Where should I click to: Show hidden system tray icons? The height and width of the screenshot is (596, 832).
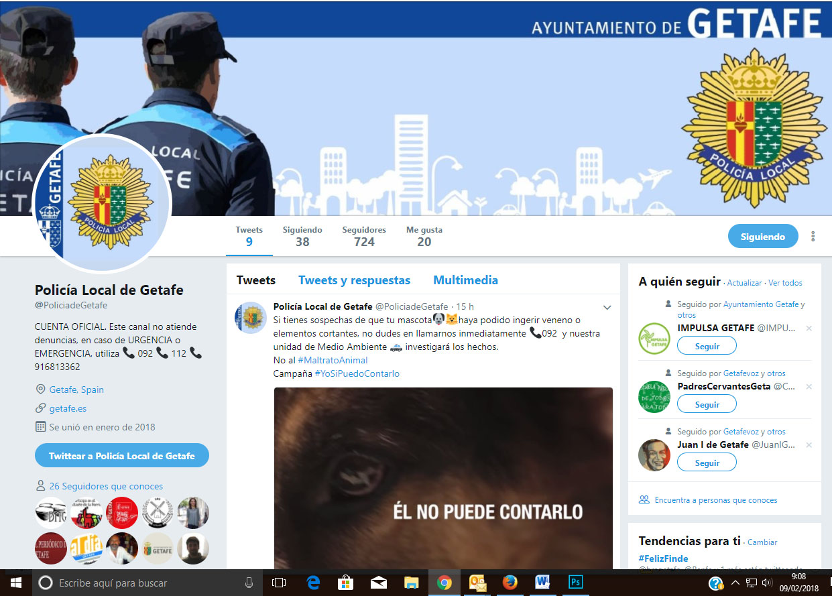click(735, 583)
